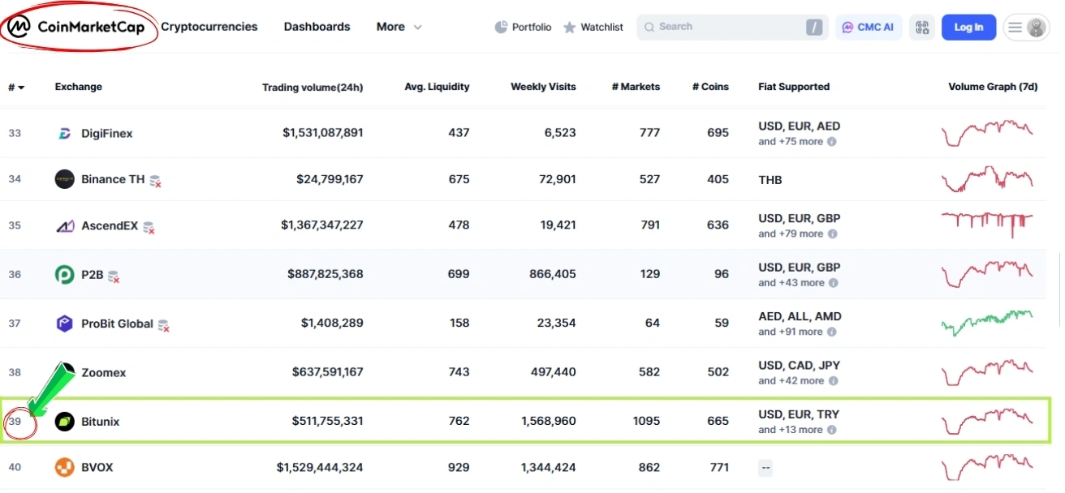
Task: Click info icon next to +91 more
Action: point(832,332)
